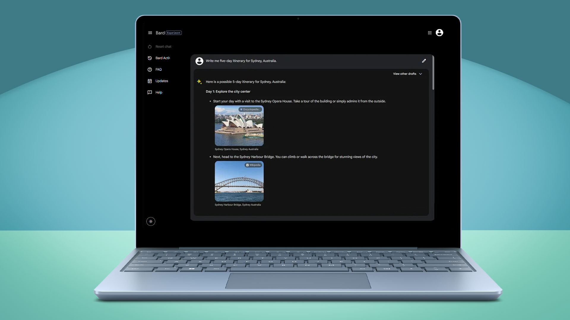This screenshot has width=570, height=320.
Task: Click the Google apps grid icon
Action: pos(430,33)
